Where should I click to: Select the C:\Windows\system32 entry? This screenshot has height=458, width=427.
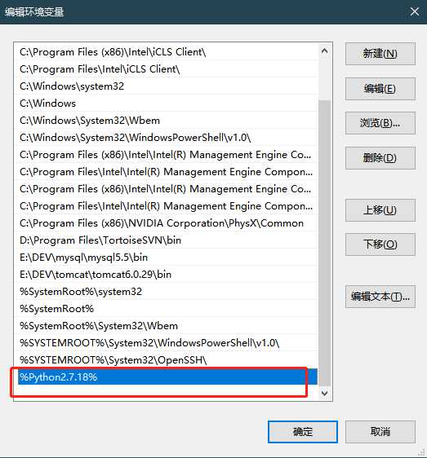pos(167,86)
